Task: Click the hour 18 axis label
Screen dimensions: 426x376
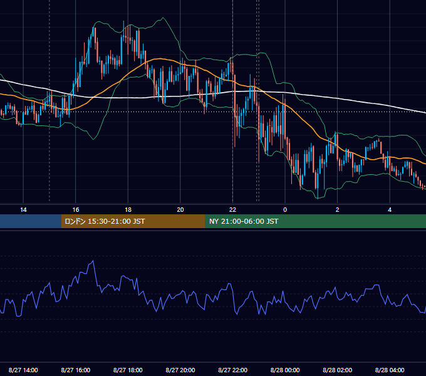Action: [x=128, y=210]
